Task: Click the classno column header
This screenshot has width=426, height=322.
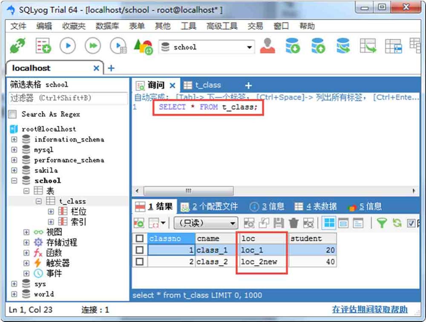Action: tap(171, 238)
